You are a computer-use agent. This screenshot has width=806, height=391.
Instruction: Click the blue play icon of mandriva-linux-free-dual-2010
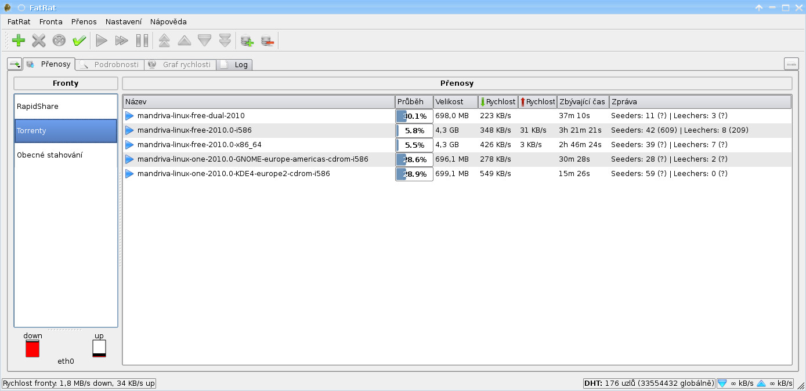pos(129,116)
